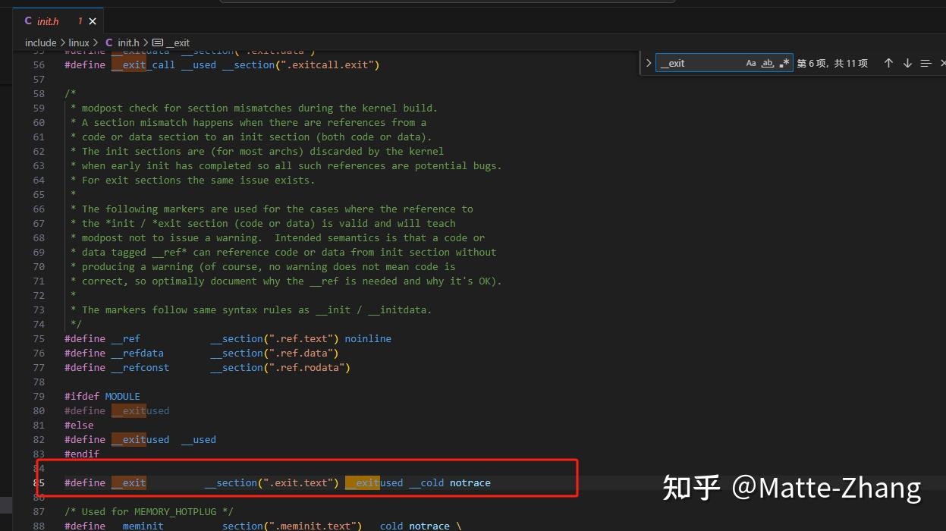Jump to previous search match arrow
The width and height of the screenshot is (946, 531).
[888, 63]
